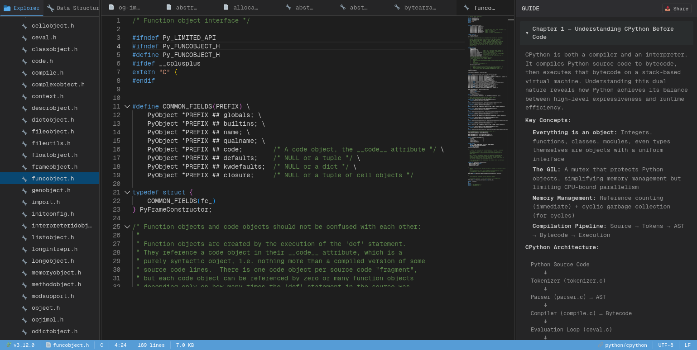The image size is (697, 350).
Task: Click the wrench icon on bytearra tab
Action: click(397, 8)
